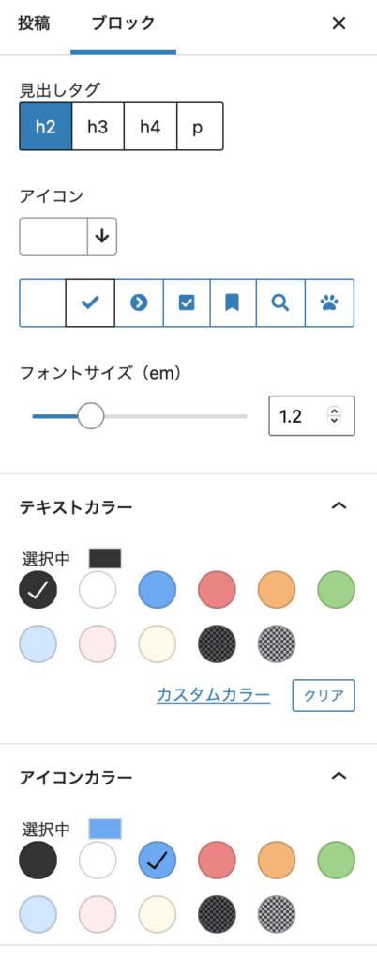Switch to the ブロック tab

[123, 24]
